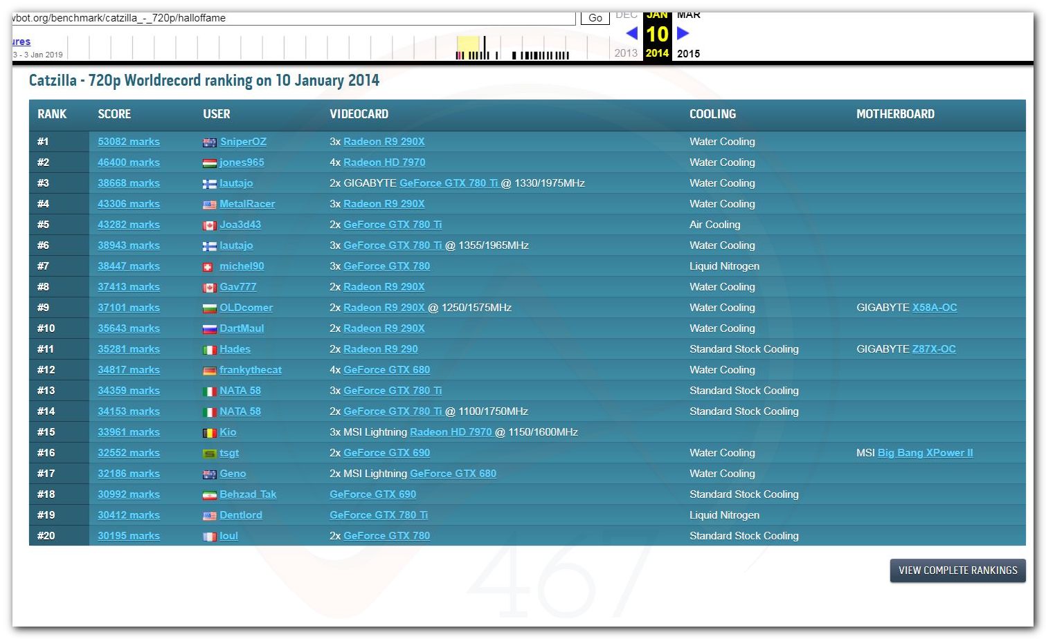This screenshot has height=639, width=1046.
Task: Click the Belgian flag beside Kio
Action: [x=209, y=433]
